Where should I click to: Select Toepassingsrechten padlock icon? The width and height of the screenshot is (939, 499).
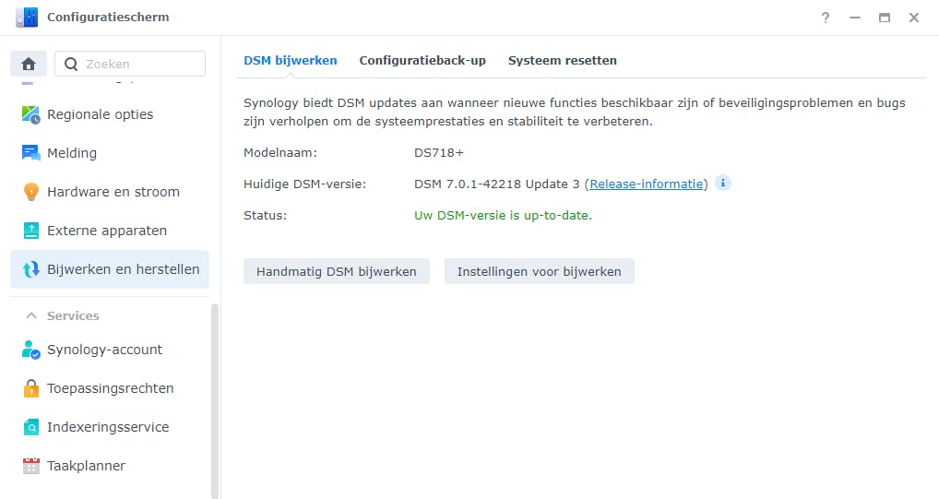click(x=31, y=388)
